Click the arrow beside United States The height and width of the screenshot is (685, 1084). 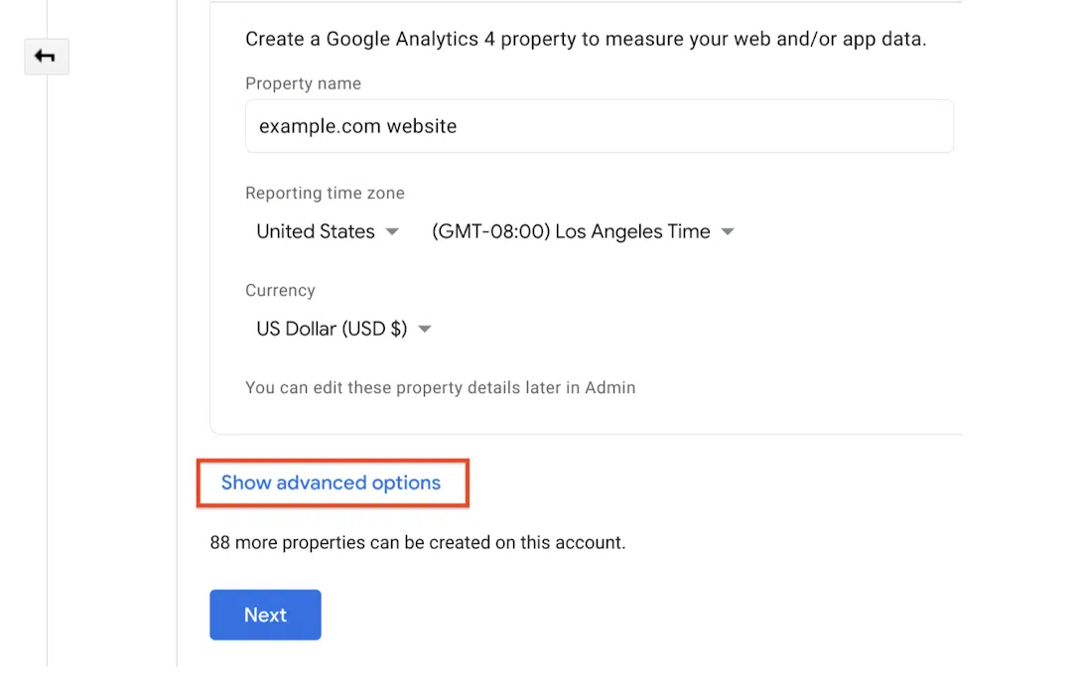click(x=392, y=231)
